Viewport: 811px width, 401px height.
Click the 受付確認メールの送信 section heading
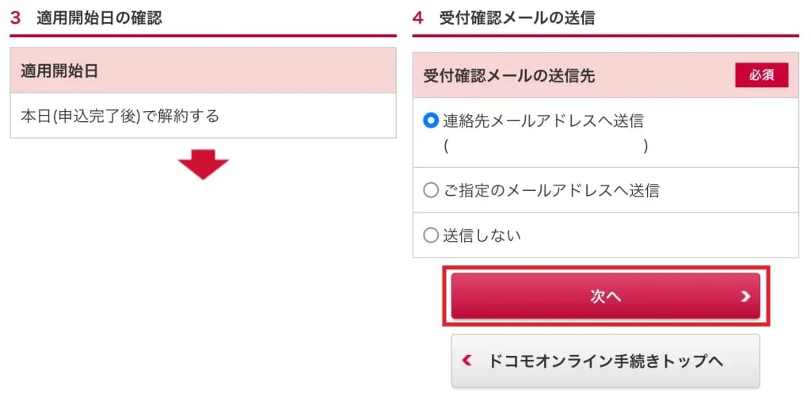point(516,17)
